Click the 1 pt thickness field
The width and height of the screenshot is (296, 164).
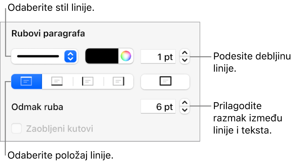pos(158,56)
